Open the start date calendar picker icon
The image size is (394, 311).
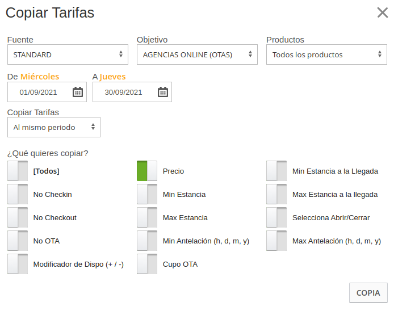pyautogui.click(x=78, y=92)
